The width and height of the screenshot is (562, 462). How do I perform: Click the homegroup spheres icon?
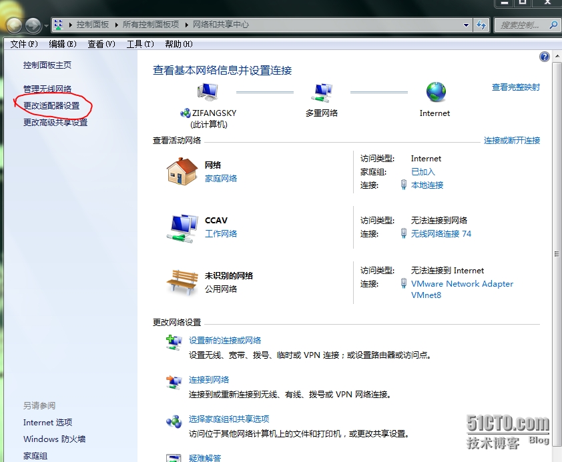174,421
